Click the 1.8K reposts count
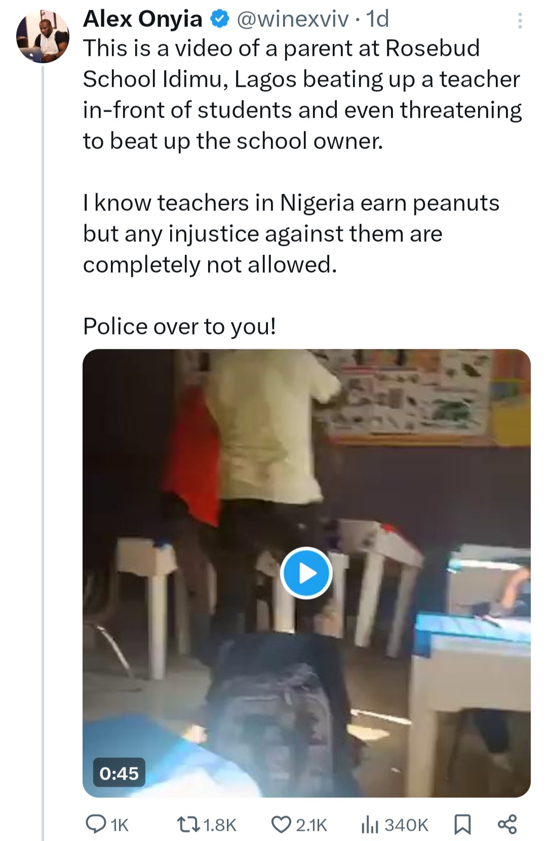 [x=219, y=825]
